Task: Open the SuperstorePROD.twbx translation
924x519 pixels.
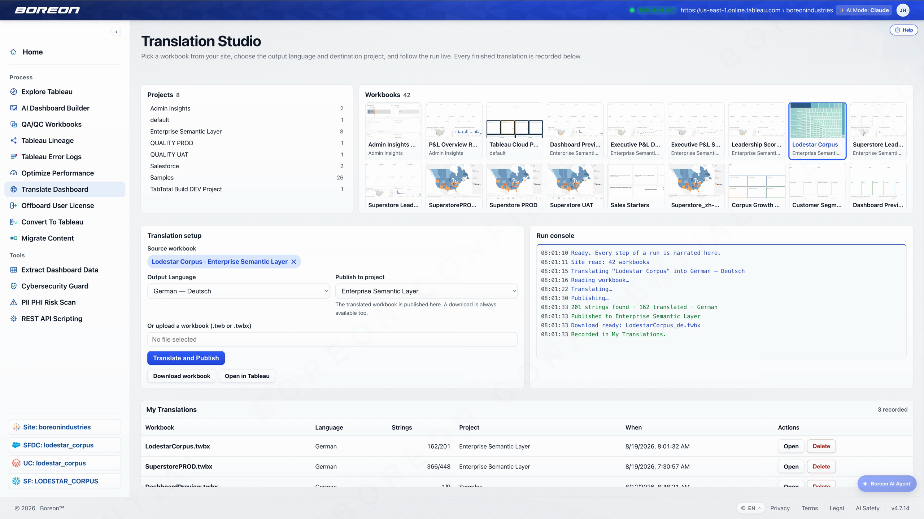Action: click(x=791, y=466)
